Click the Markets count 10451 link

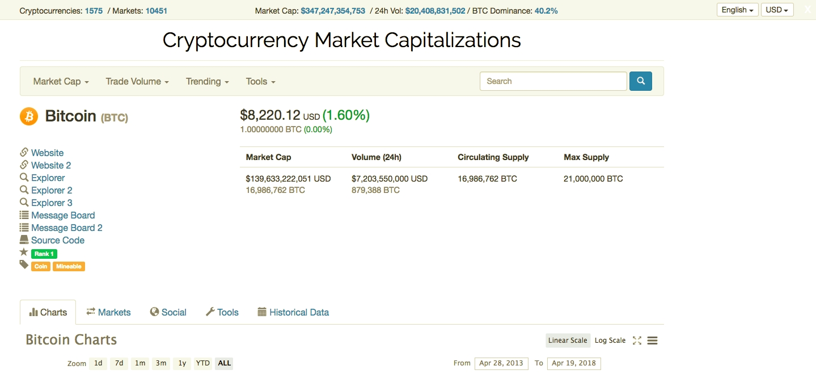157,10
